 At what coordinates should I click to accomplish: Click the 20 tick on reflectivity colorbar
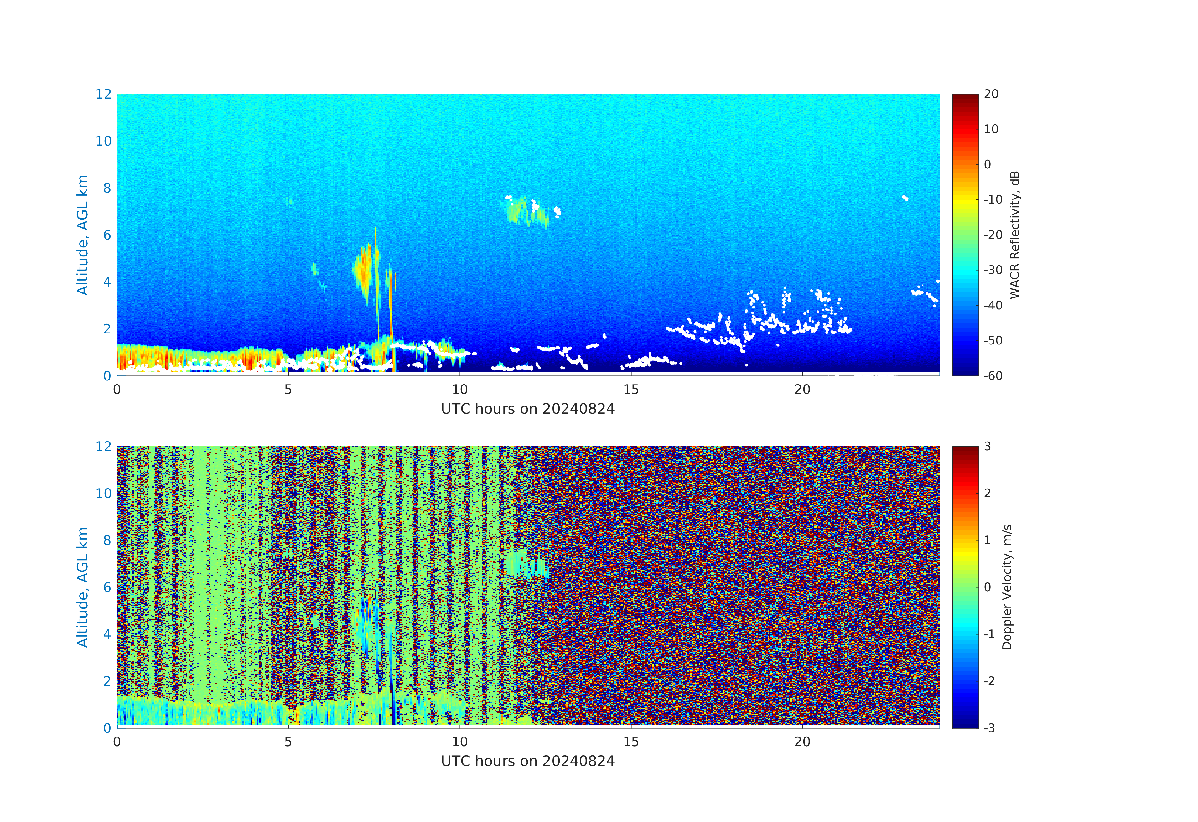(x=991, y=94)
